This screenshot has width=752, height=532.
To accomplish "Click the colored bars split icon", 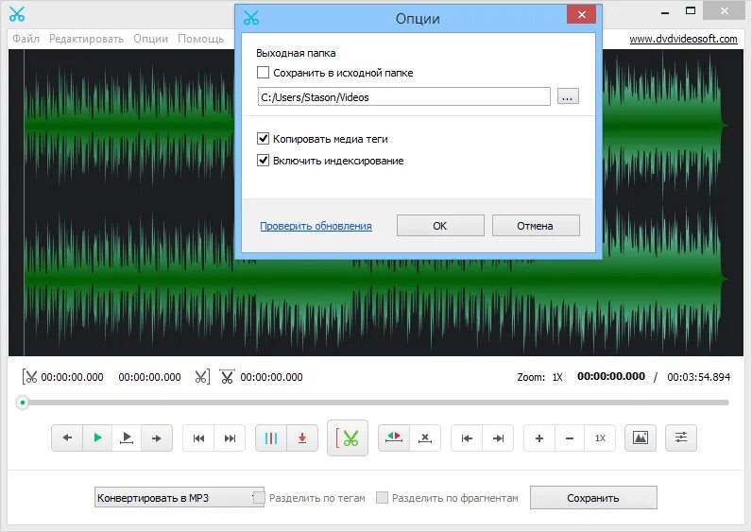I will tap(271, 438).
